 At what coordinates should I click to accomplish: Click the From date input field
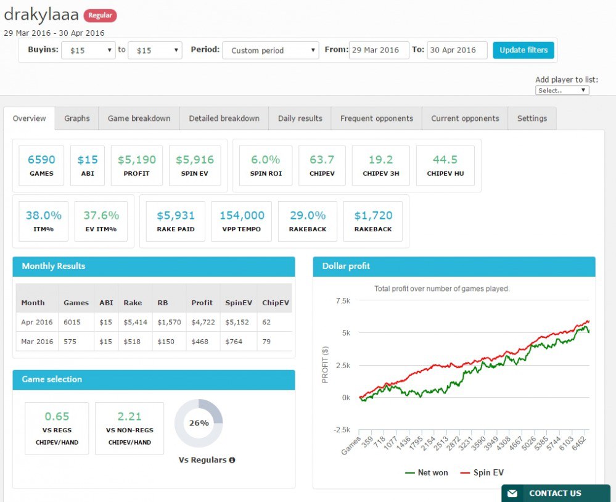(379, 51)
